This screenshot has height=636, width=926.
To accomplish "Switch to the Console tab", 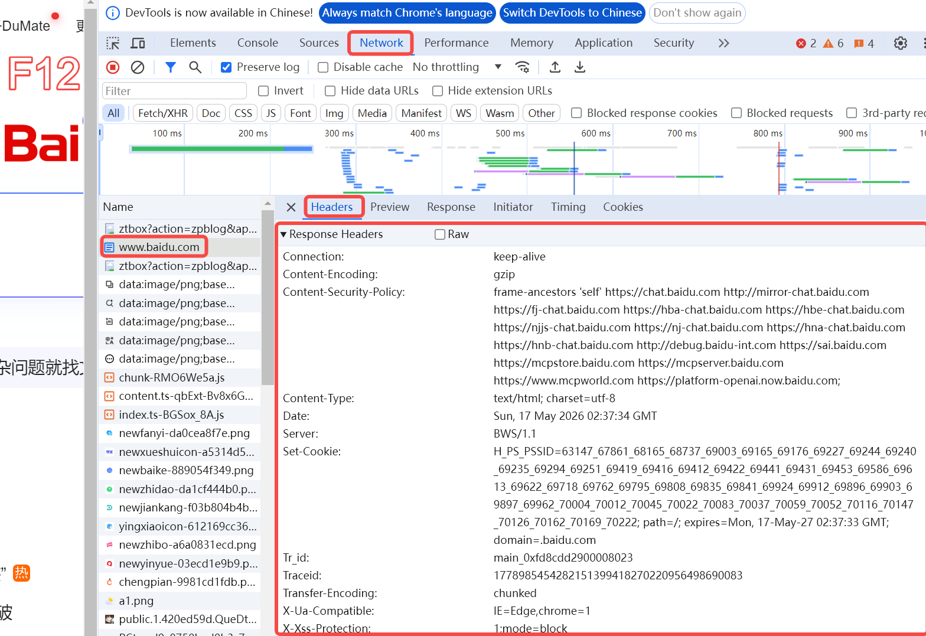I will [257, 43].
